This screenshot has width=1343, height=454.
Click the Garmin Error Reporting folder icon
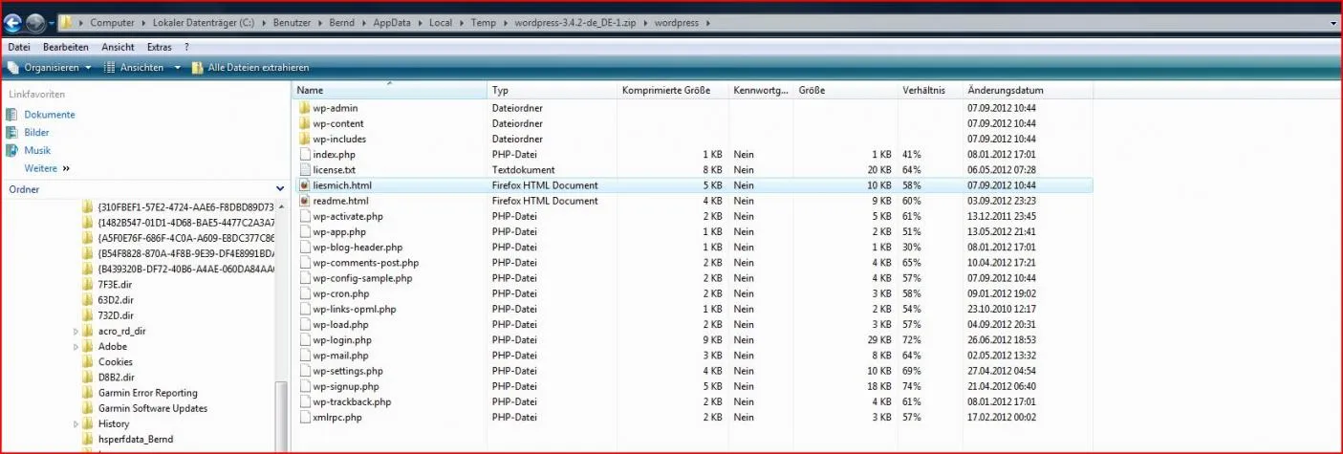[89, 393]
